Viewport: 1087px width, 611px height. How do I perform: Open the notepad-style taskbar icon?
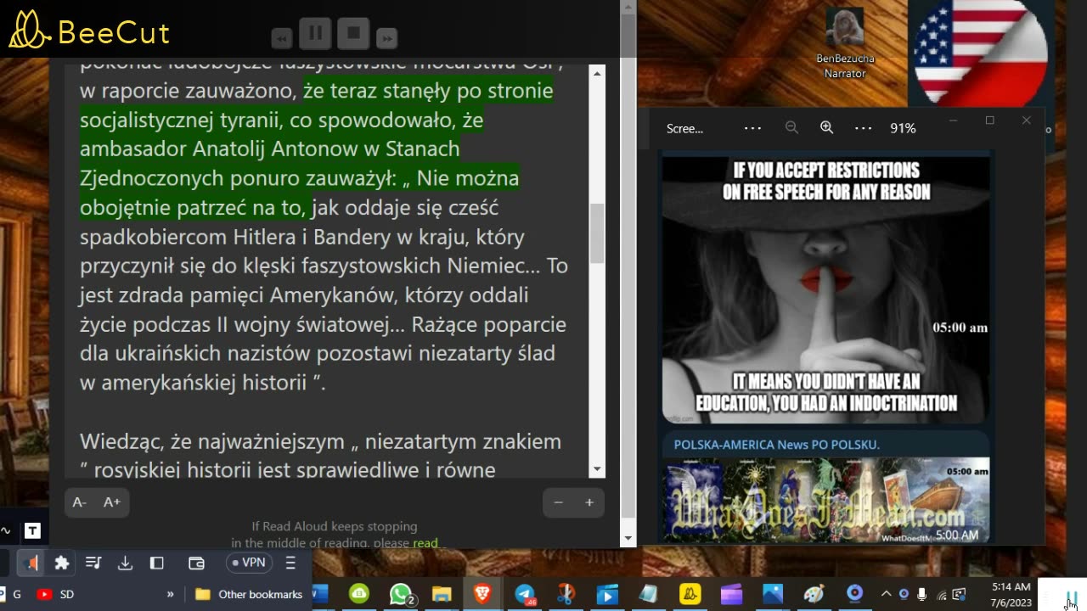[x=648, y=594]
